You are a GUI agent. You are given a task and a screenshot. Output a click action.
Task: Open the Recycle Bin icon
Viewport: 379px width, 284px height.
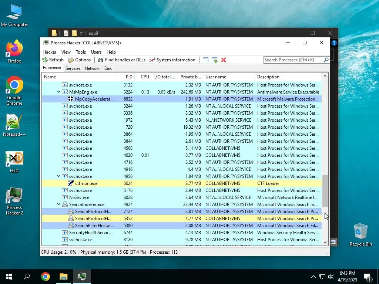[360, 235]
